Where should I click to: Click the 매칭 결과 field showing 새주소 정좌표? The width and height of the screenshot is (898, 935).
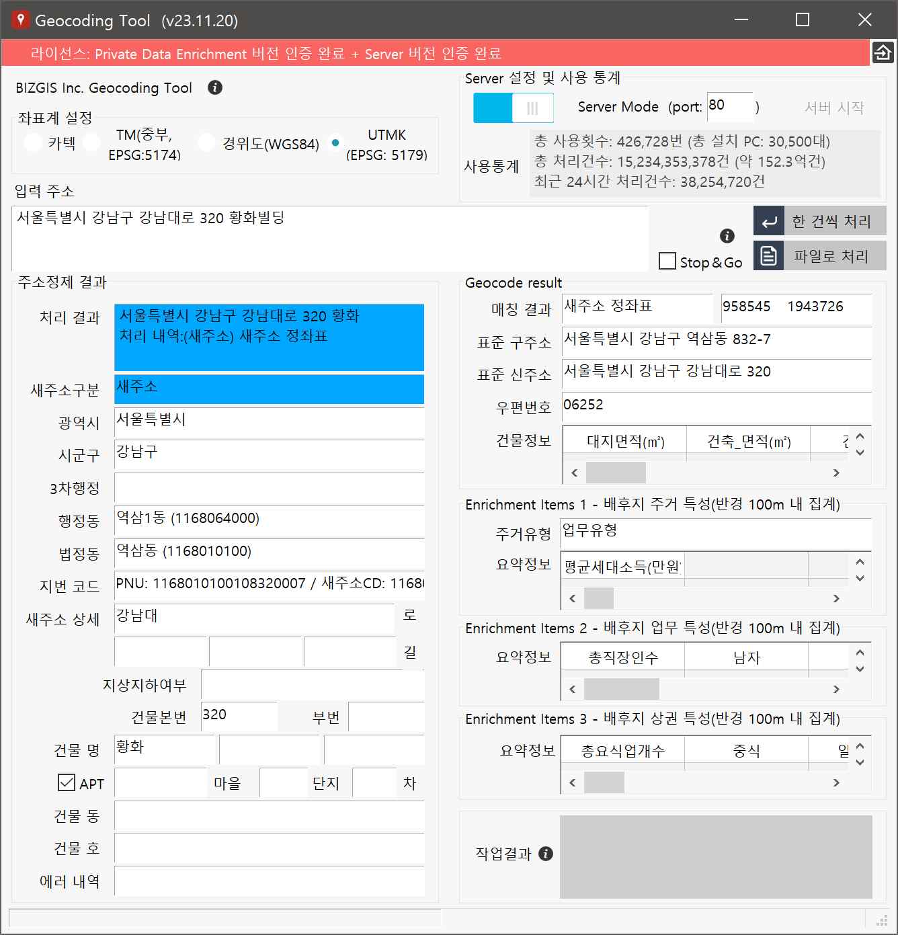point(637,309)
